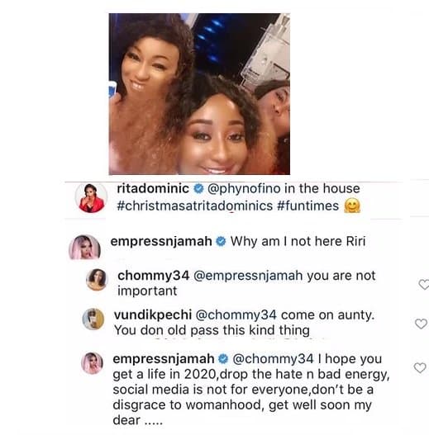This screenshot has width=429, height=435.
Task: Open empressnjamah username in first comment
Action: 161,242
